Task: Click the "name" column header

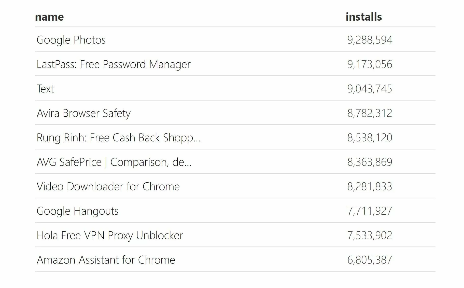Action: (49, 17)
